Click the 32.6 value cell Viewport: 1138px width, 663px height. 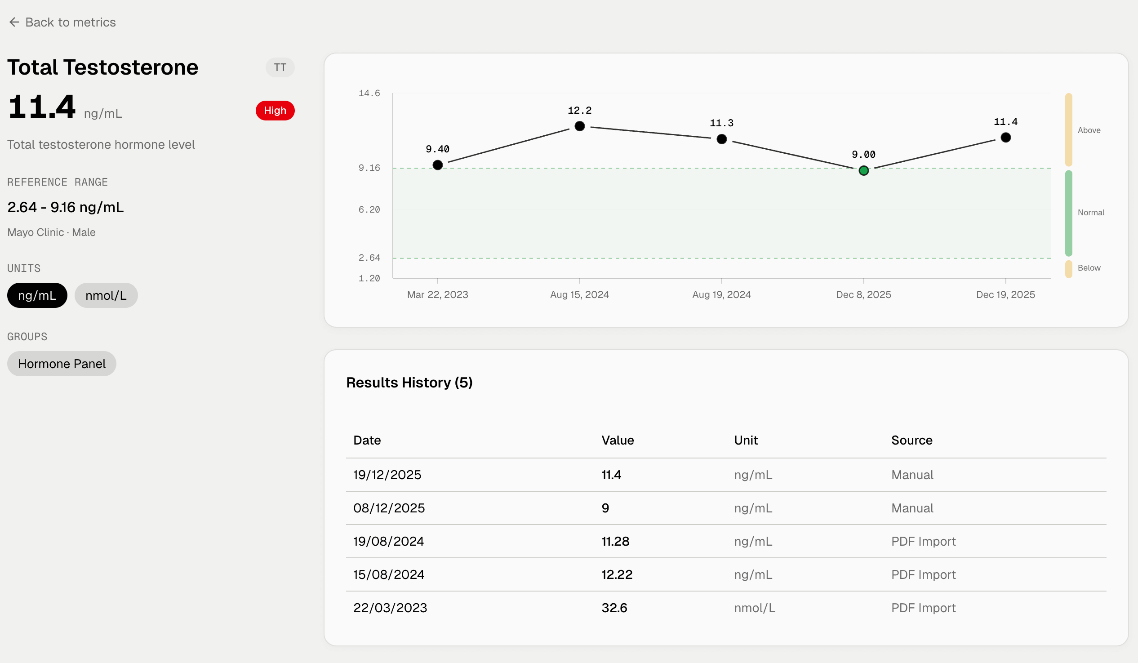pyautogui.click(x=614, y=608)
